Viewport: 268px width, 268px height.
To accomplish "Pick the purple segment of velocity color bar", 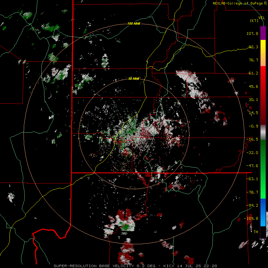I will tap(263, 33).
